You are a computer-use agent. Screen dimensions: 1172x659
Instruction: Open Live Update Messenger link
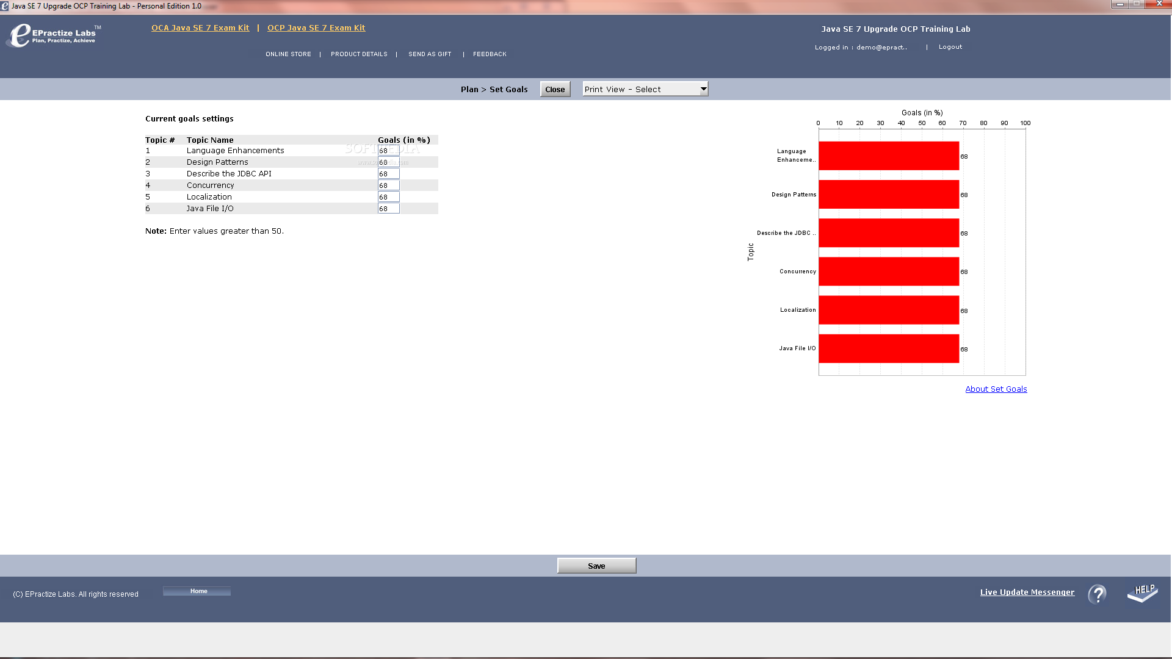pos(1027,592)
